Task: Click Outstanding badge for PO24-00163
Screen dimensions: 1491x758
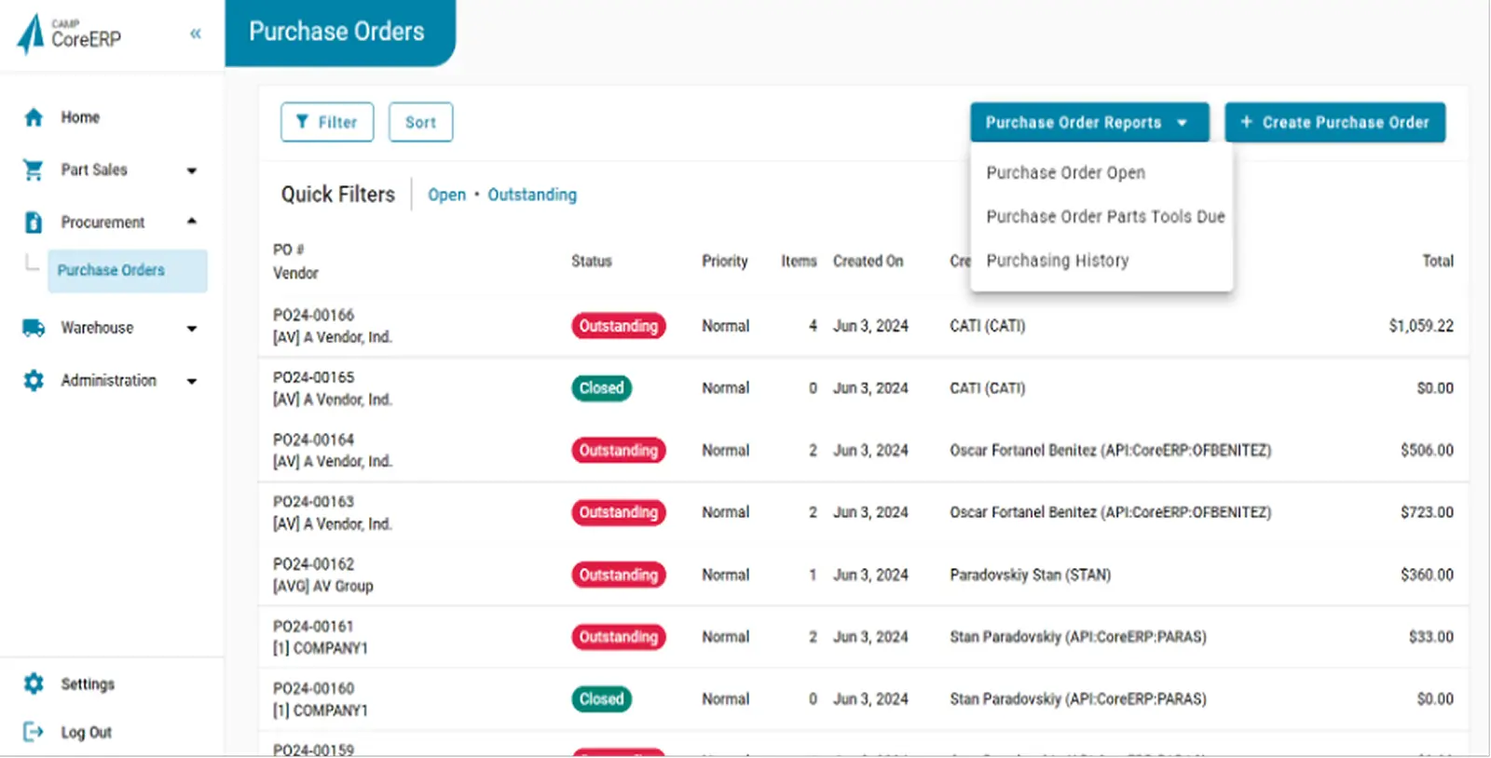Action: coord(619,513)
